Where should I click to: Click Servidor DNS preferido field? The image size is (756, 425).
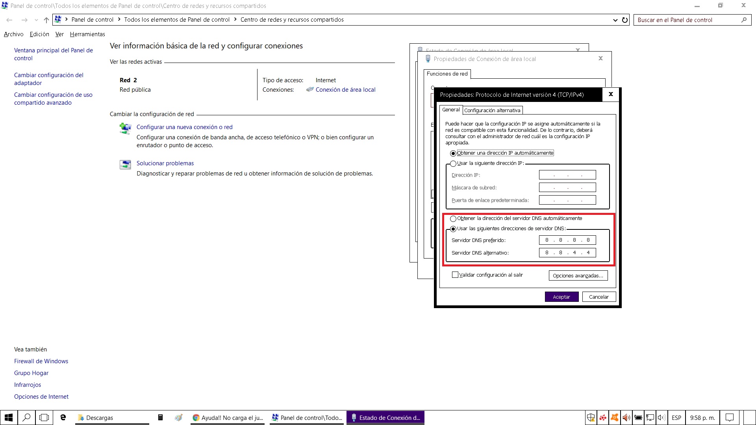point(567,240)
